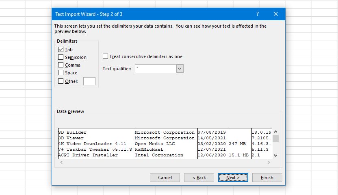
Task: Click the preview horizontal scroll right arrow
Action: (269, 162)
